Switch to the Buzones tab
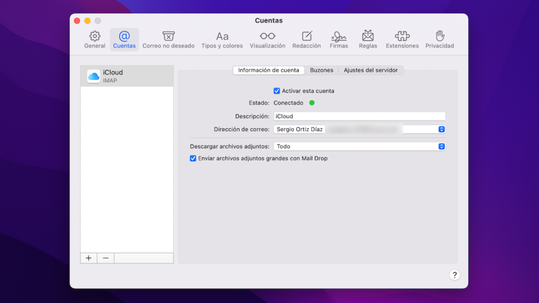 (x=321, y=70)
